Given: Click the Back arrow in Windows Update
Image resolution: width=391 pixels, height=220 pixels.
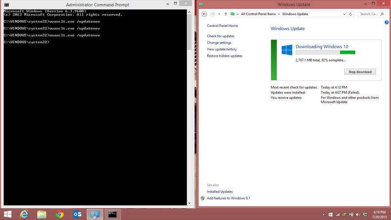Looking at the screenshot, I should pos(204,14).
